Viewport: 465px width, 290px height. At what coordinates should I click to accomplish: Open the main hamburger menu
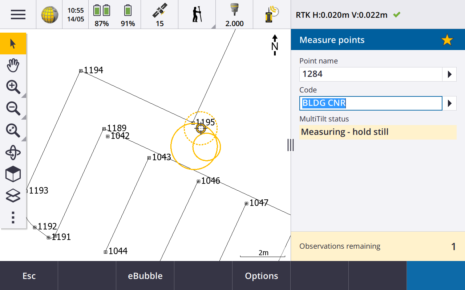tap(18, 14)
